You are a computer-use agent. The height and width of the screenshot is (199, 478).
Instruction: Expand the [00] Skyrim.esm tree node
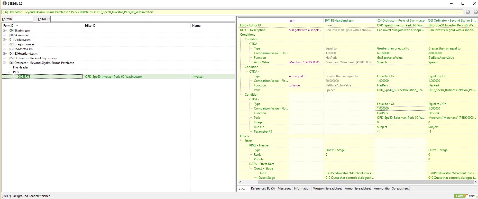[x=4, y=31]
